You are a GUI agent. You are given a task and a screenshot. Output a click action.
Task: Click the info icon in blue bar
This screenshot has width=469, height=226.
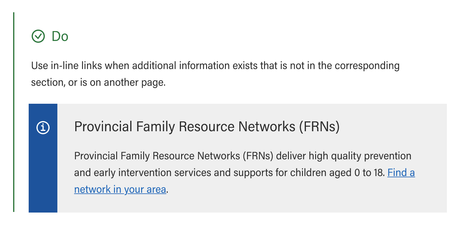point(43,128)
